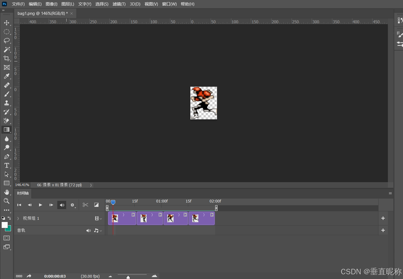Open the 图层(L) menu
Viewport: 403px width, 279px height.
tap(68, 4)
